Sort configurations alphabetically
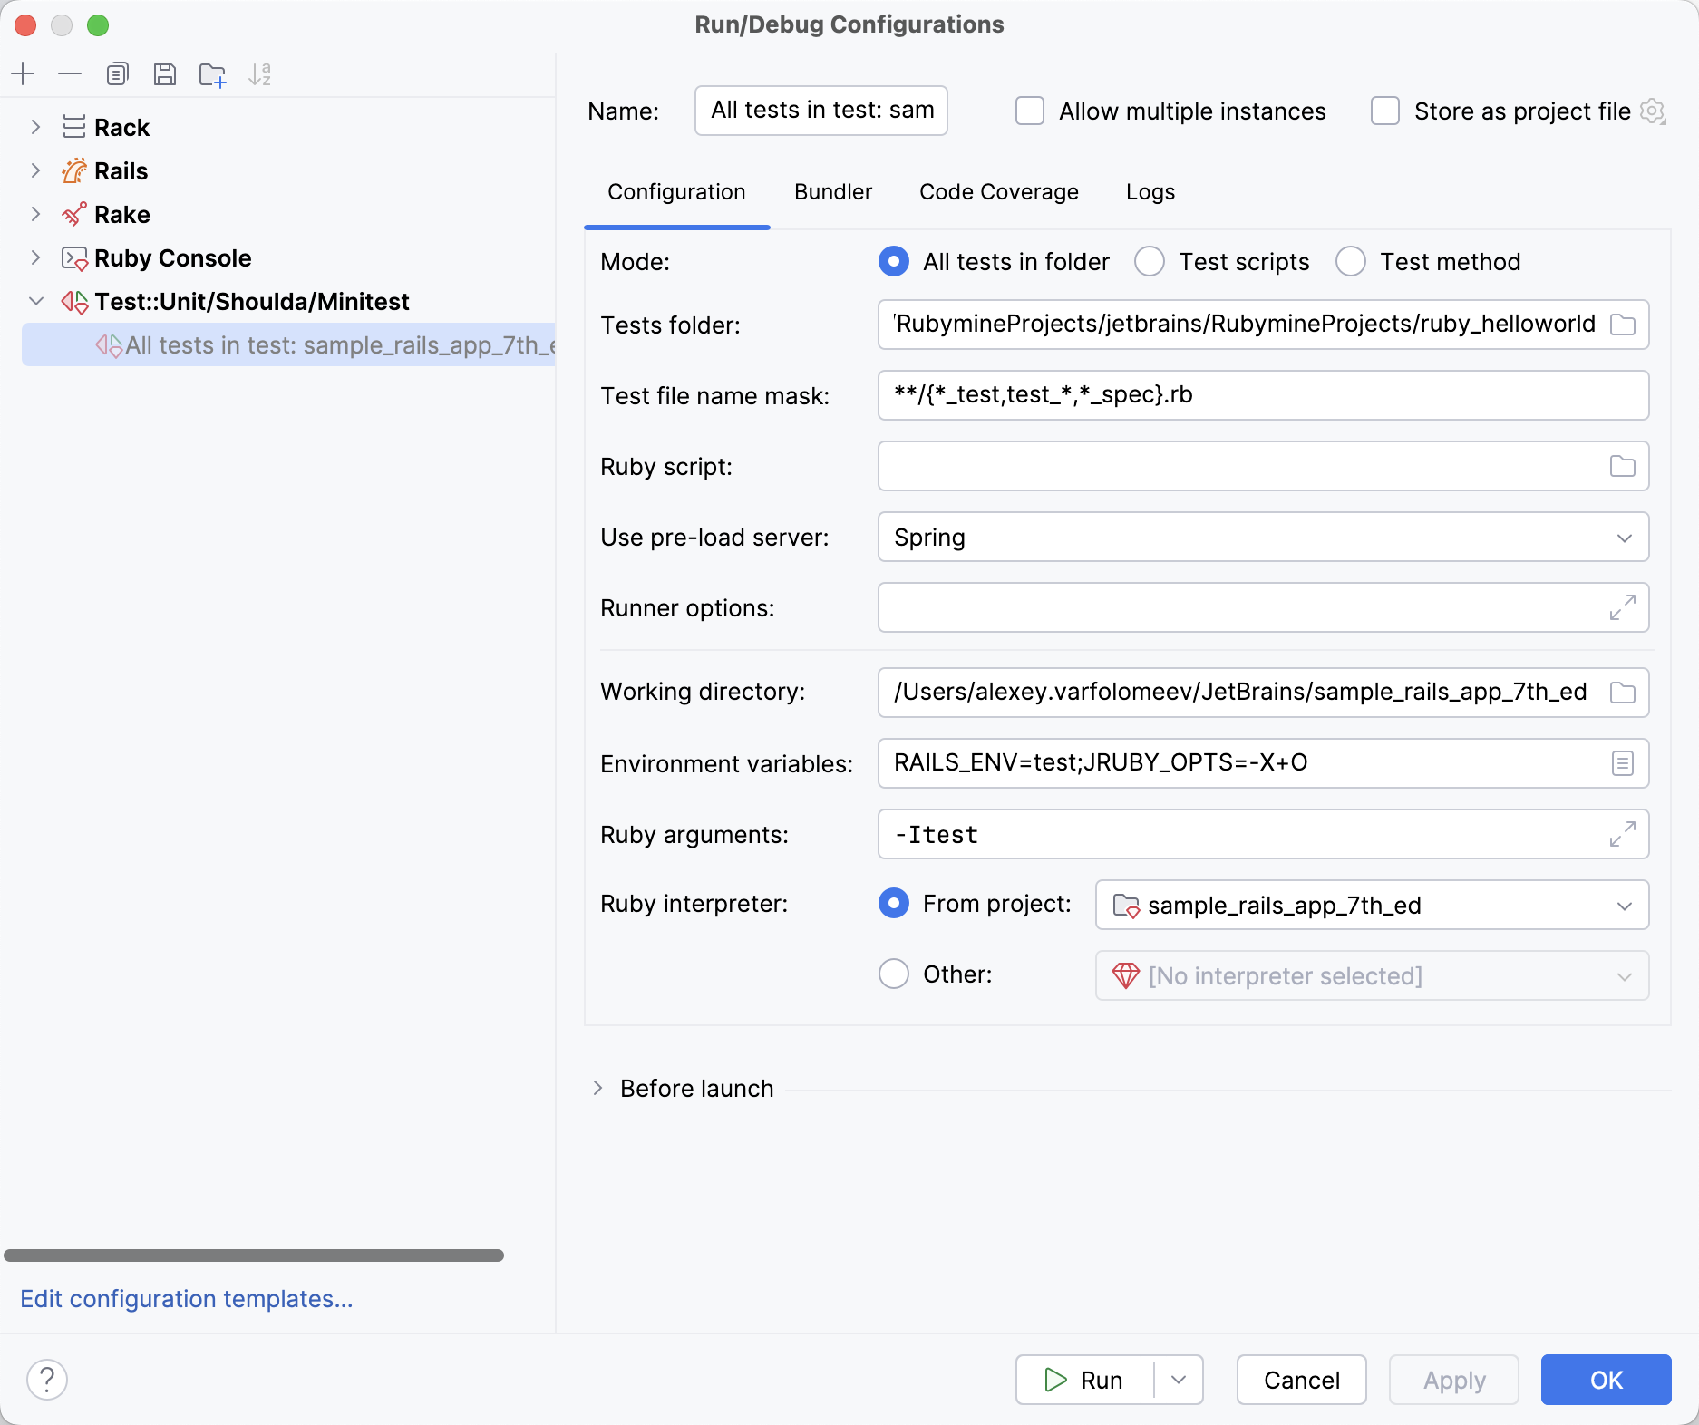Viewport: 1699px width, 1425px height. [x=261, y=74]
